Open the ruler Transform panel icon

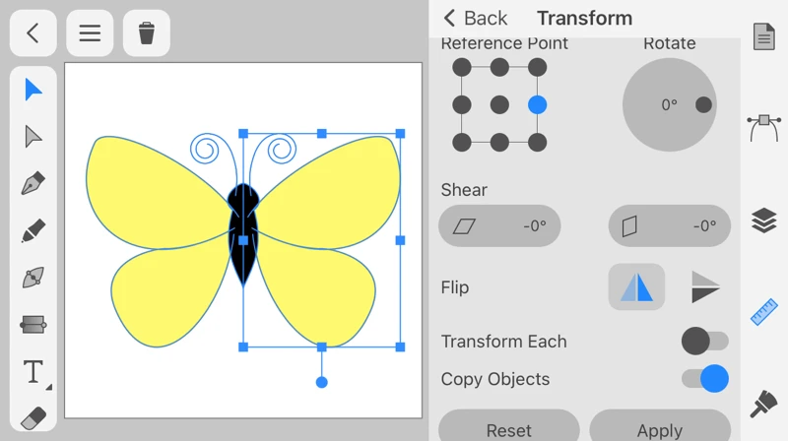764,312
